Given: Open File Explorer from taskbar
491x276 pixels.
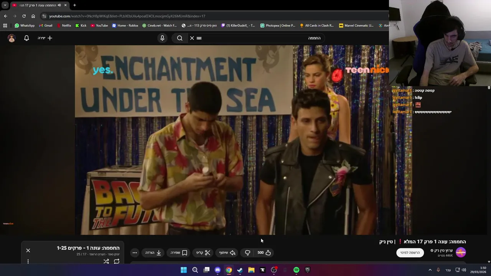Looking at the screenshot, I should coord(251,270).
